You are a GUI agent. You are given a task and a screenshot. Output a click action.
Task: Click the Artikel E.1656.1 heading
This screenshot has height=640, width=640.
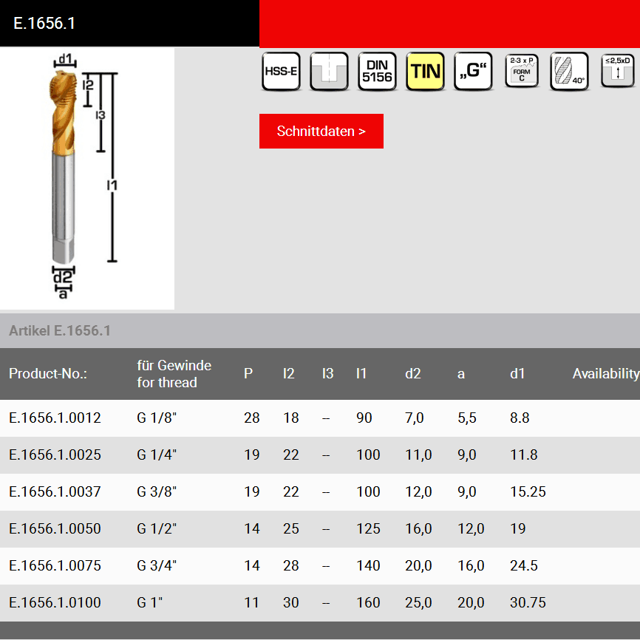[x=60, y=330]
